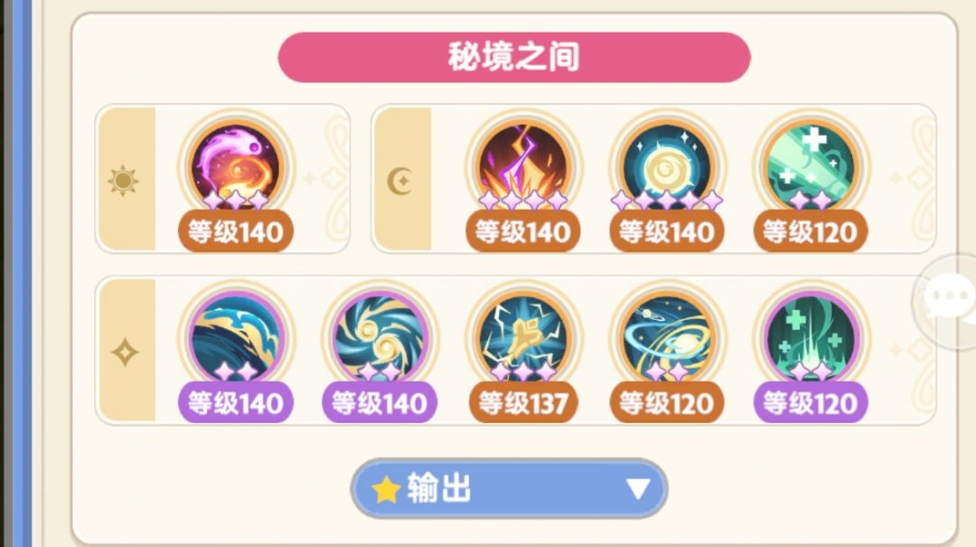
Task: Select the planet orbit skill icon
Action: [667, 337]
